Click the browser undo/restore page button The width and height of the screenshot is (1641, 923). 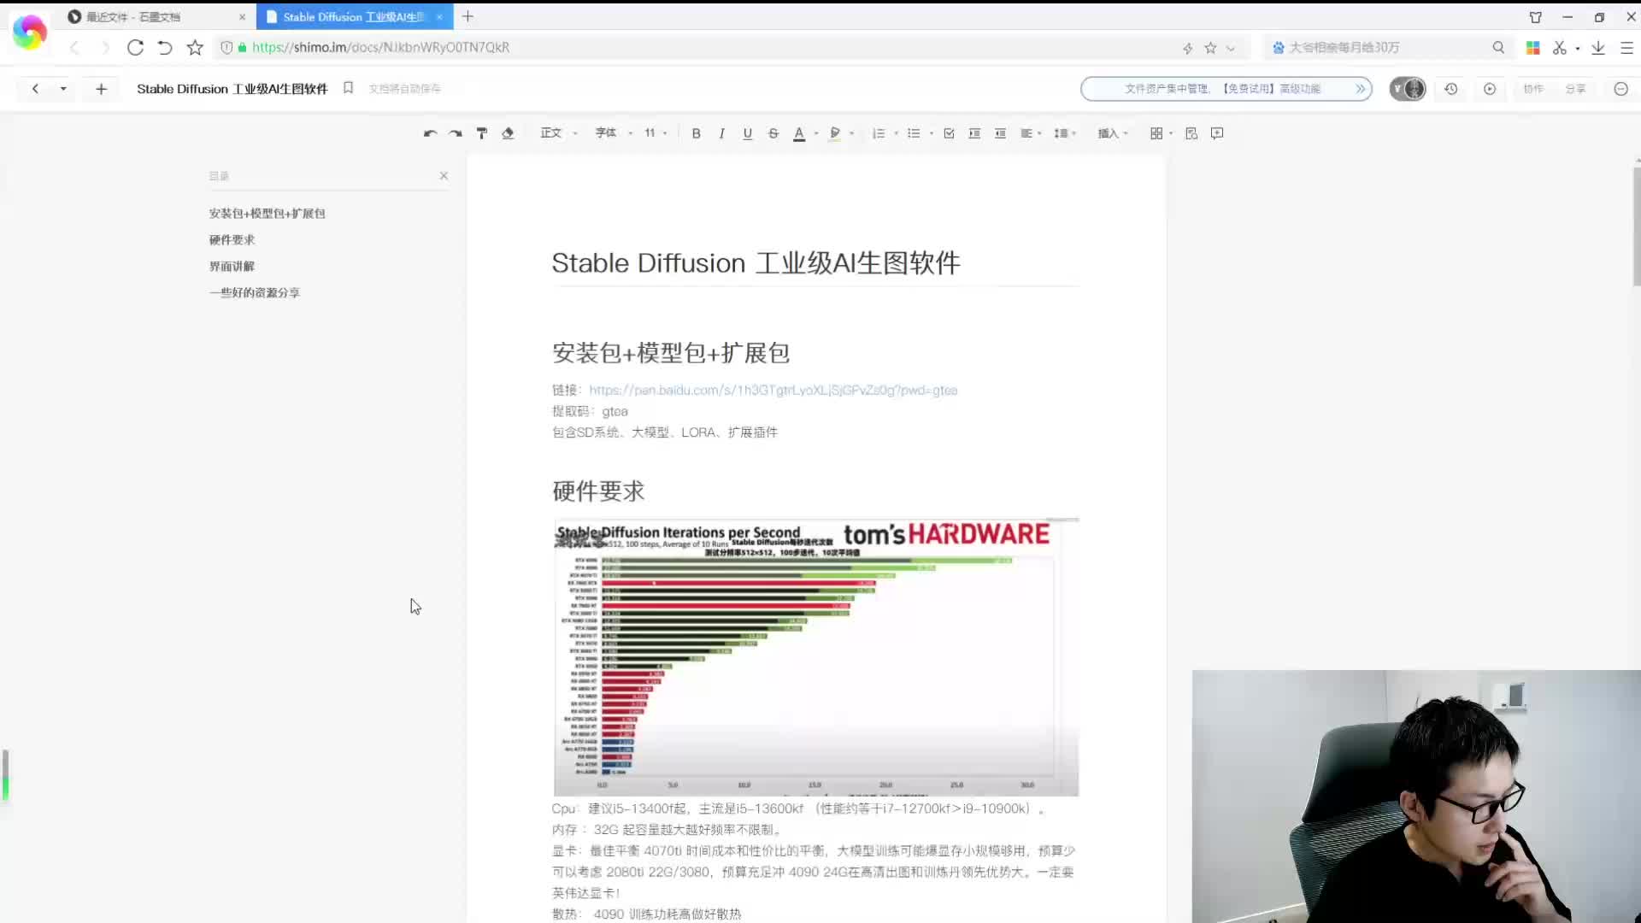click(x=165, y=48)
